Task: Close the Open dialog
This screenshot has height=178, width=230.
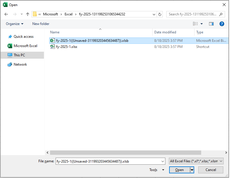Action: pos(224,5)
